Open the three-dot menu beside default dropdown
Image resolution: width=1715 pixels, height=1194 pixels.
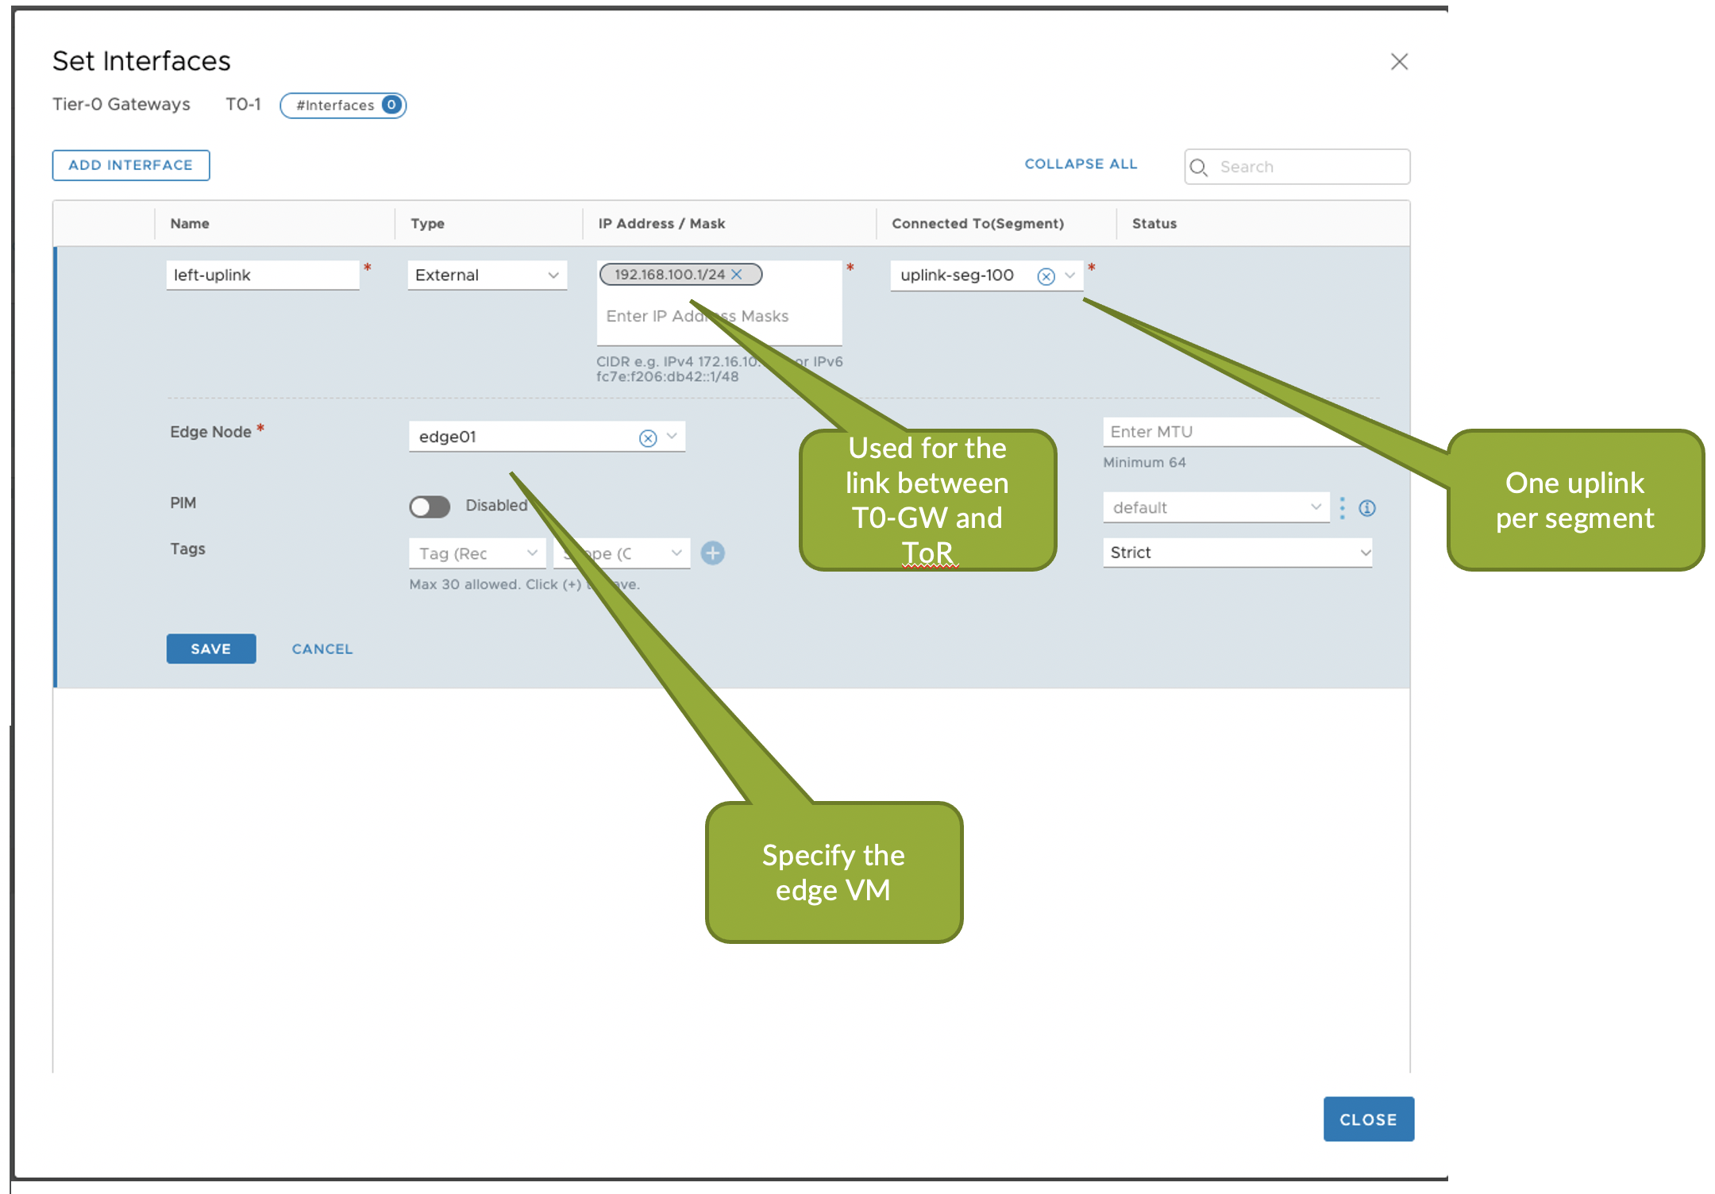click(x=1343, y=508)
